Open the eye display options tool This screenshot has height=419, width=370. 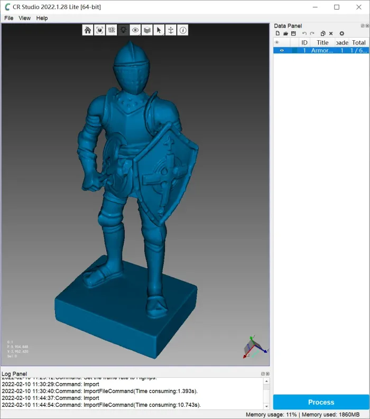click(x=135, y=30)
